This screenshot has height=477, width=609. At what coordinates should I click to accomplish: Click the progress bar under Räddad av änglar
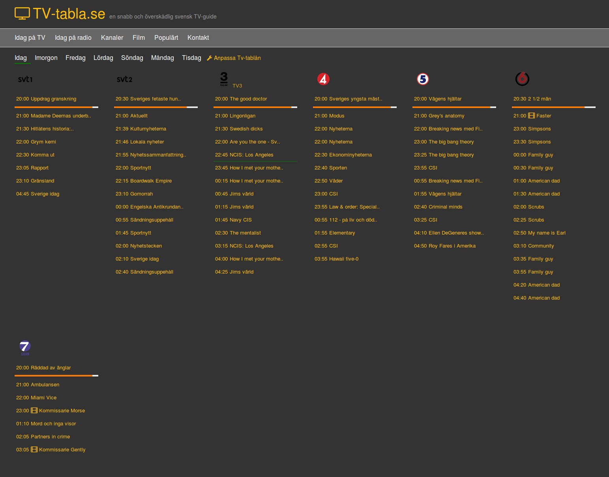tap(56, 376)
